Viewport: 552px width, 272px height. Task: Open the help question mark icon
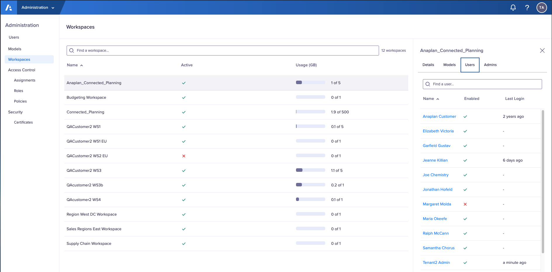527,8
